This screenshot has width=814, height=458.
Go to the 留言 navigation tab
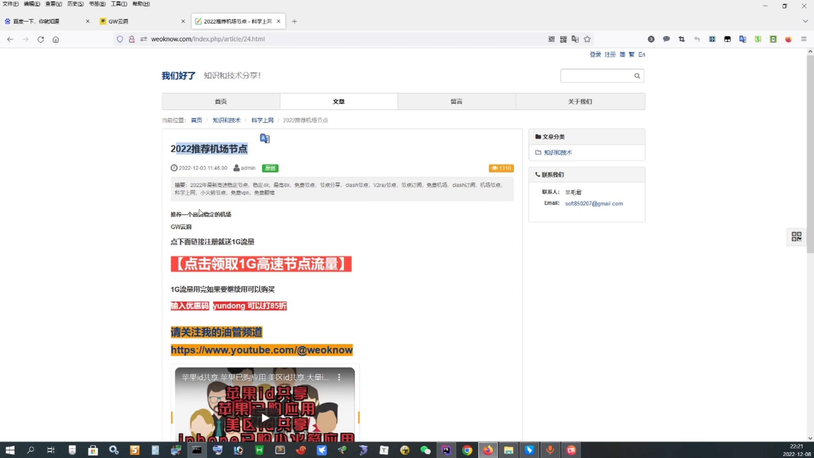(x=456, y=101)
